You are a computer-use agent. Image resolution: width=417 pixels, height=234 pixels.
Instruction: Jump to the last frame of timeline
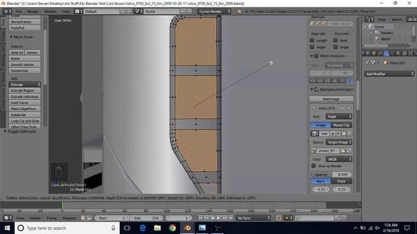[x=231, y=218]
